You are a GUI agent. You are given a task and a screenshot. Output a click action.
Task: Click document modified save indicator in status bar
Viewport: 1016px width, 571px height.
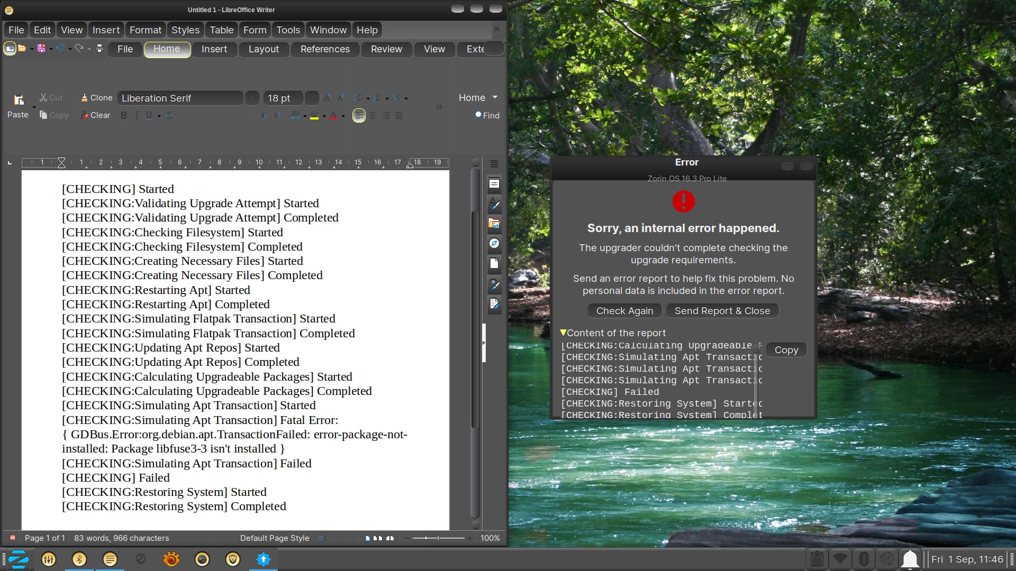pyautogui.click(x=13, y=538)
